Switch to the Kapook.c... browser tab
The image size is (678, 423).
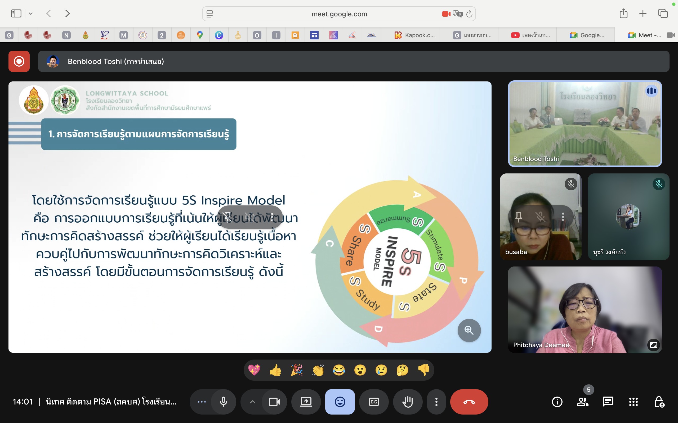point(414,35)
